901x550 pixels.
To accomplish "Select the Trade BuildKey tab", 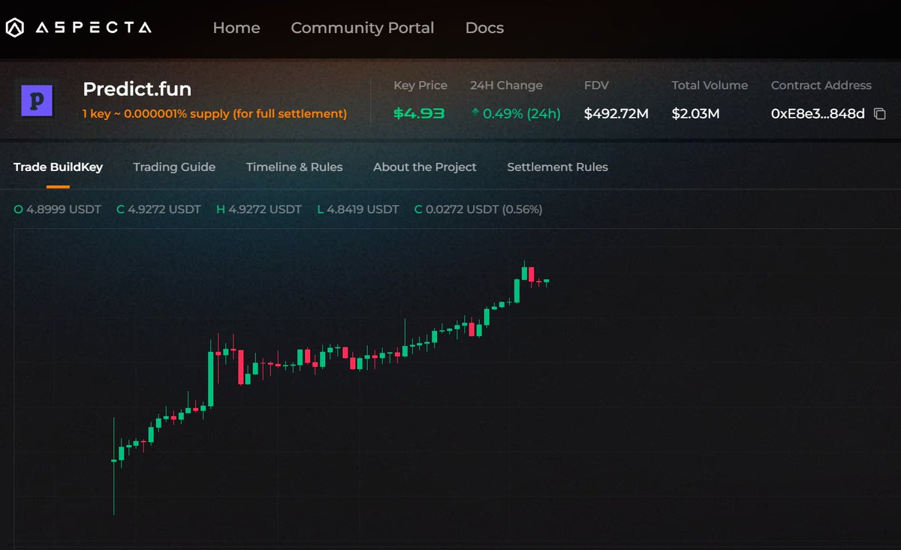I will [58, 167].
